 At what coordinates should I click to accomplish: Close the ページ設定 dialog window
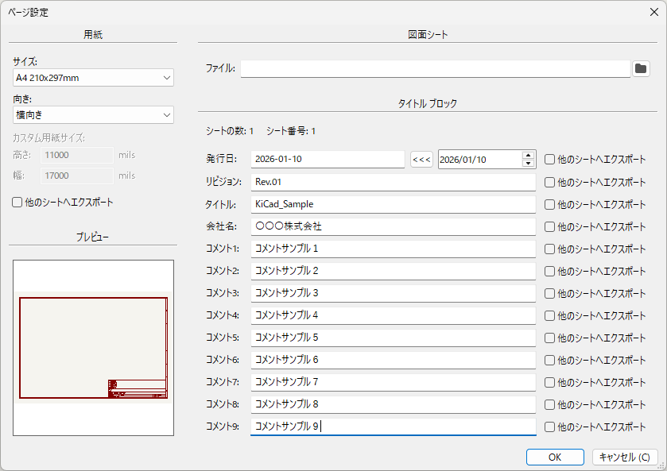(x=653, y=11)
